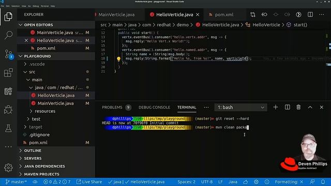Kill the terminal with trash icon
This screenshot has height=186, width=331.
coord(298,107)
